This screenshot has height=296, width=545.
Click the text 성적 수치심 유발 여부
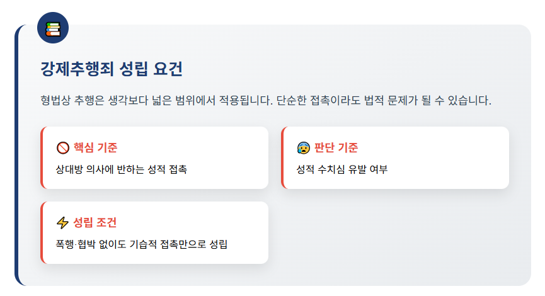coord(342,169)
